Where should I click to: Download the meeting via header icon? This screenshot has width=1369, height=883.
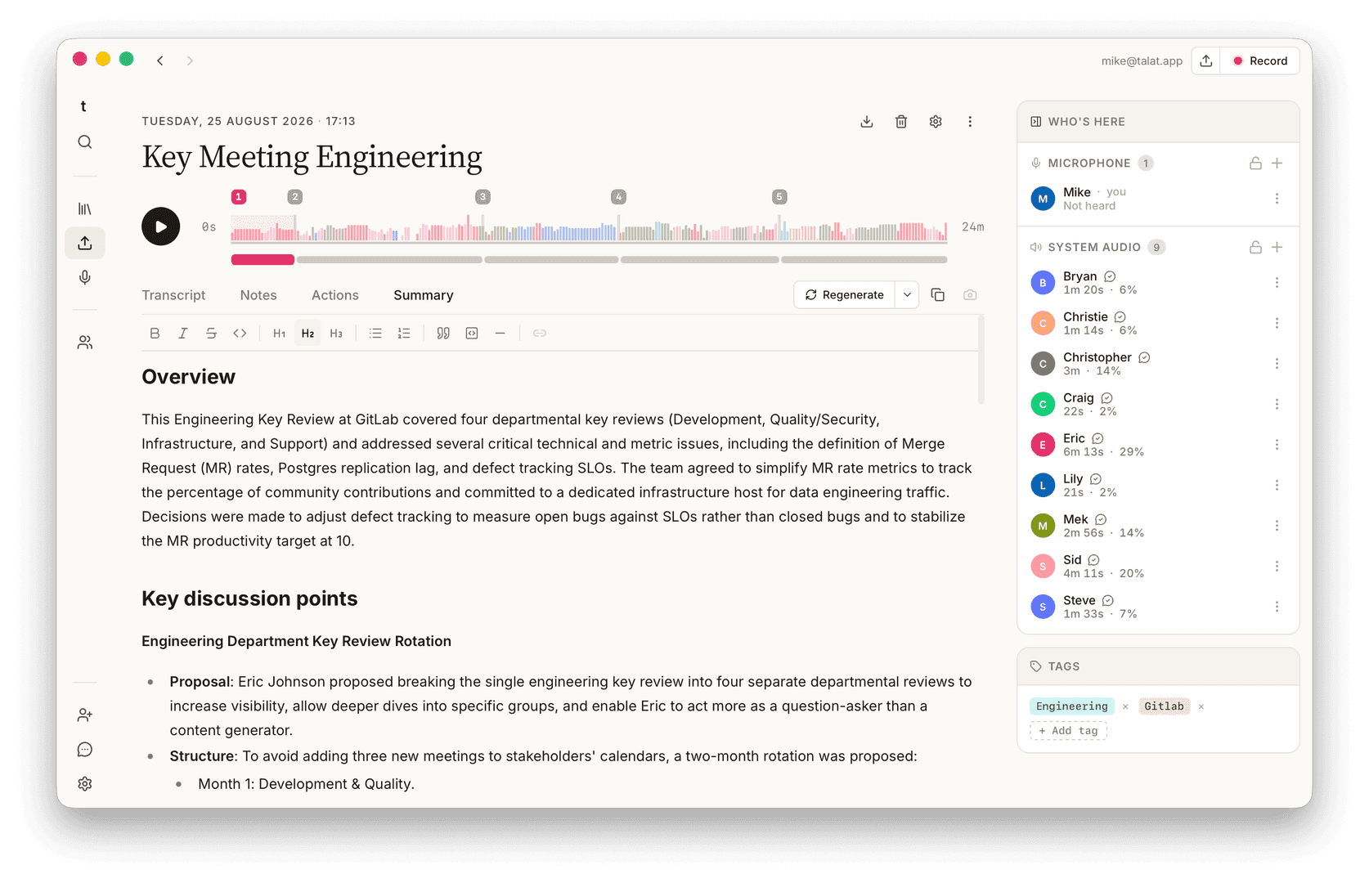click(867, 122)
